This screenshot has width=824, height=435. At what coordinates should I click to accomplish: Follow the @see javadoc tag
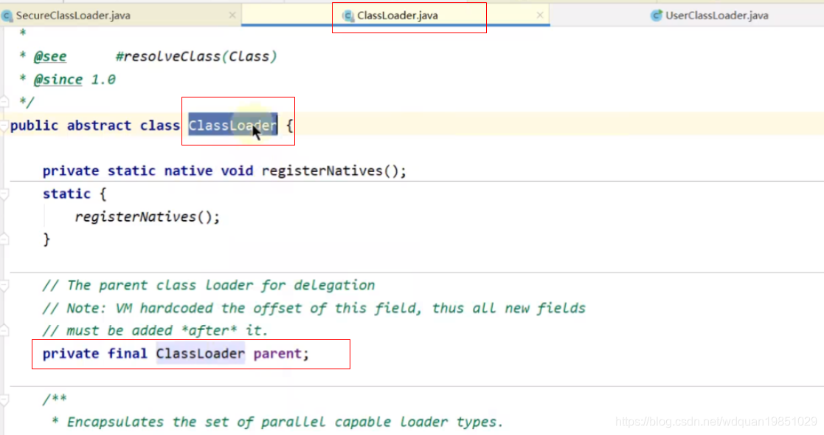tap(50, 56)
